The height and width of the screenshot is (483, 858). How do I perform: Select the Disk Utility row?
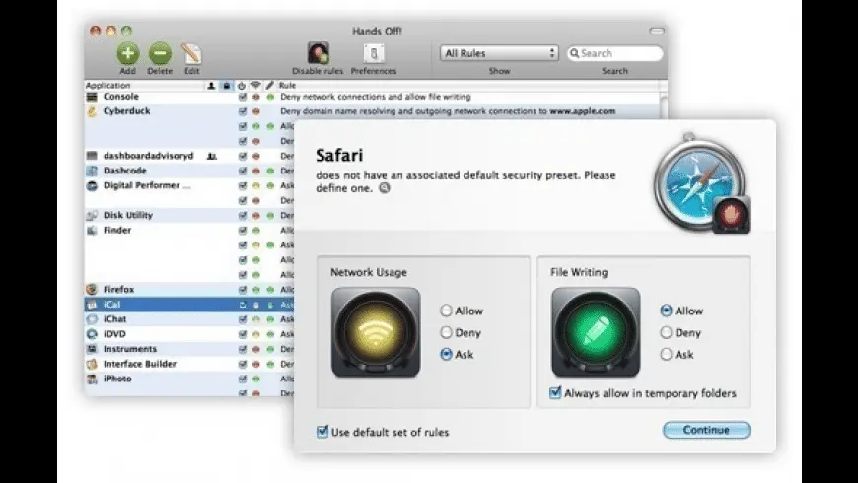click(188, 215)
